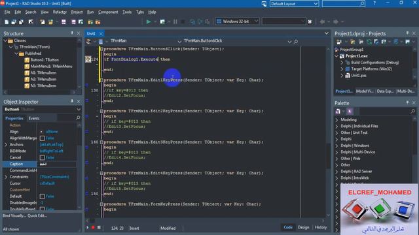Image resolution: width=419 pixels, height=235 pixels.
Task: Click the Caption value input field
Action: [x=57, y=164]
